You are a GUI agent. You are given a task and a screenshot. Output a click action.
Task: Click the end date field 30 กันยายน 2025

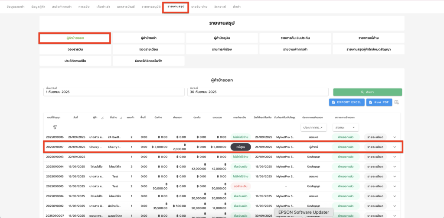click(258, 92)
